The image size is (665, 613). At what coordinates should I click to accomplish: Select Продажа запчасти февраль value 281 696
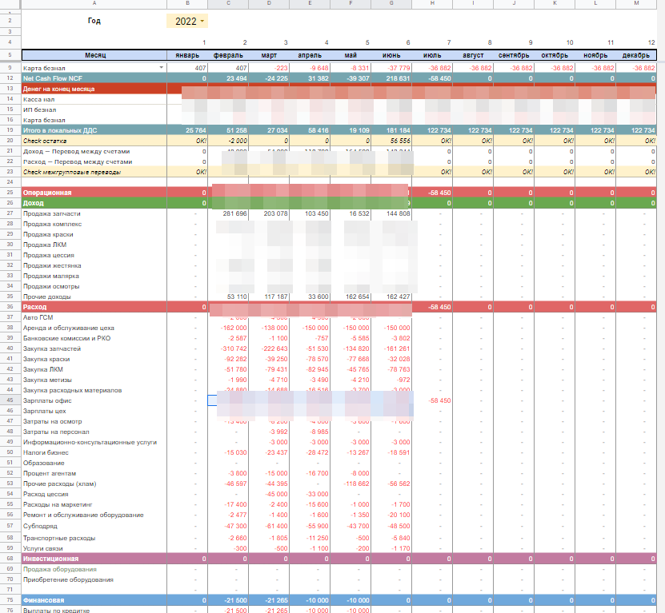(x=228, y=213)
